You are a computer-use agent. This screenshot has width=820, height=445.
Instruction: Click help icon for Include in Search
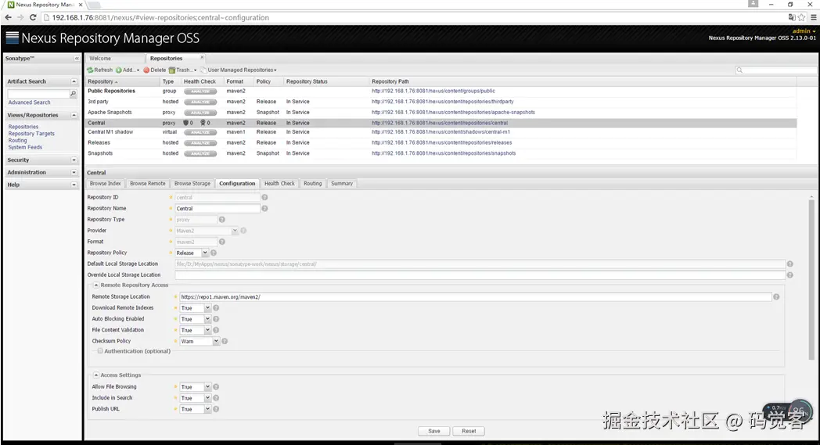[x=216, y=398]
